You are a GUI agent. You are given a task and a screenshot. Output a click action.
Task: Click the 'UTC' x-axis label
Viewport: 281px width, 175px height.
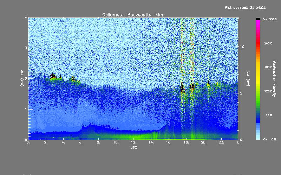[x=133, y=147]
